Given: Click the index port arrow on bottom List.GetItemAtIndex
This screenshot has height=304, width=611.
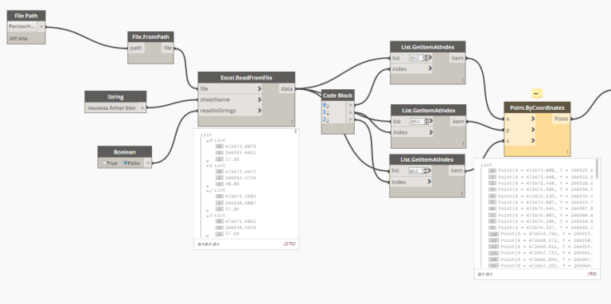Looking at the screenshot, I should [430, 181].
